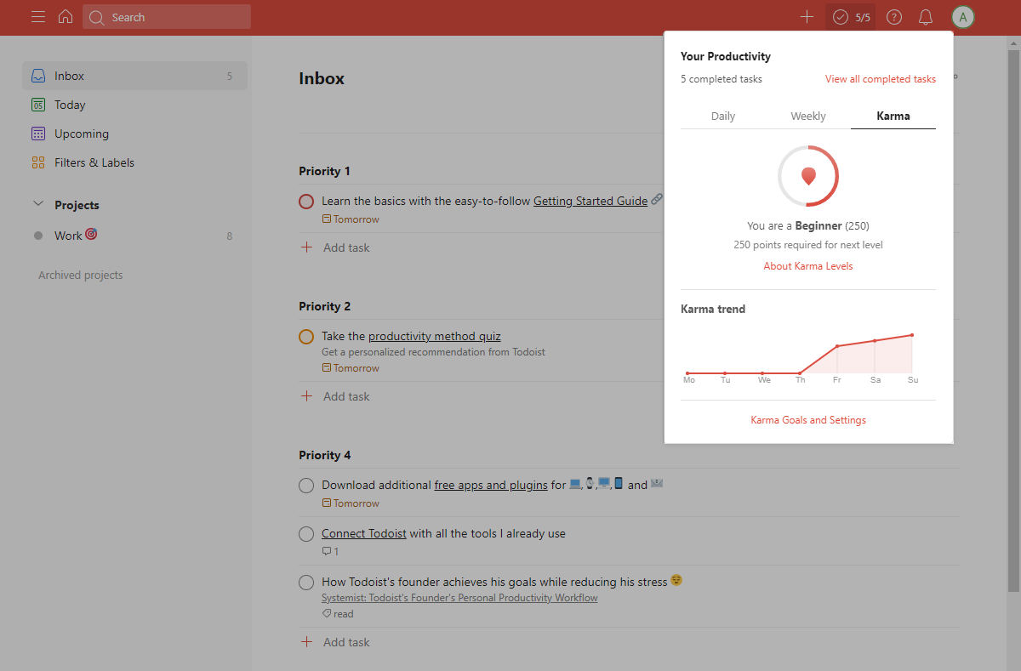Check off Download additional apps task
Viewport: 1021px width, 671px height.
coord(306,486)
